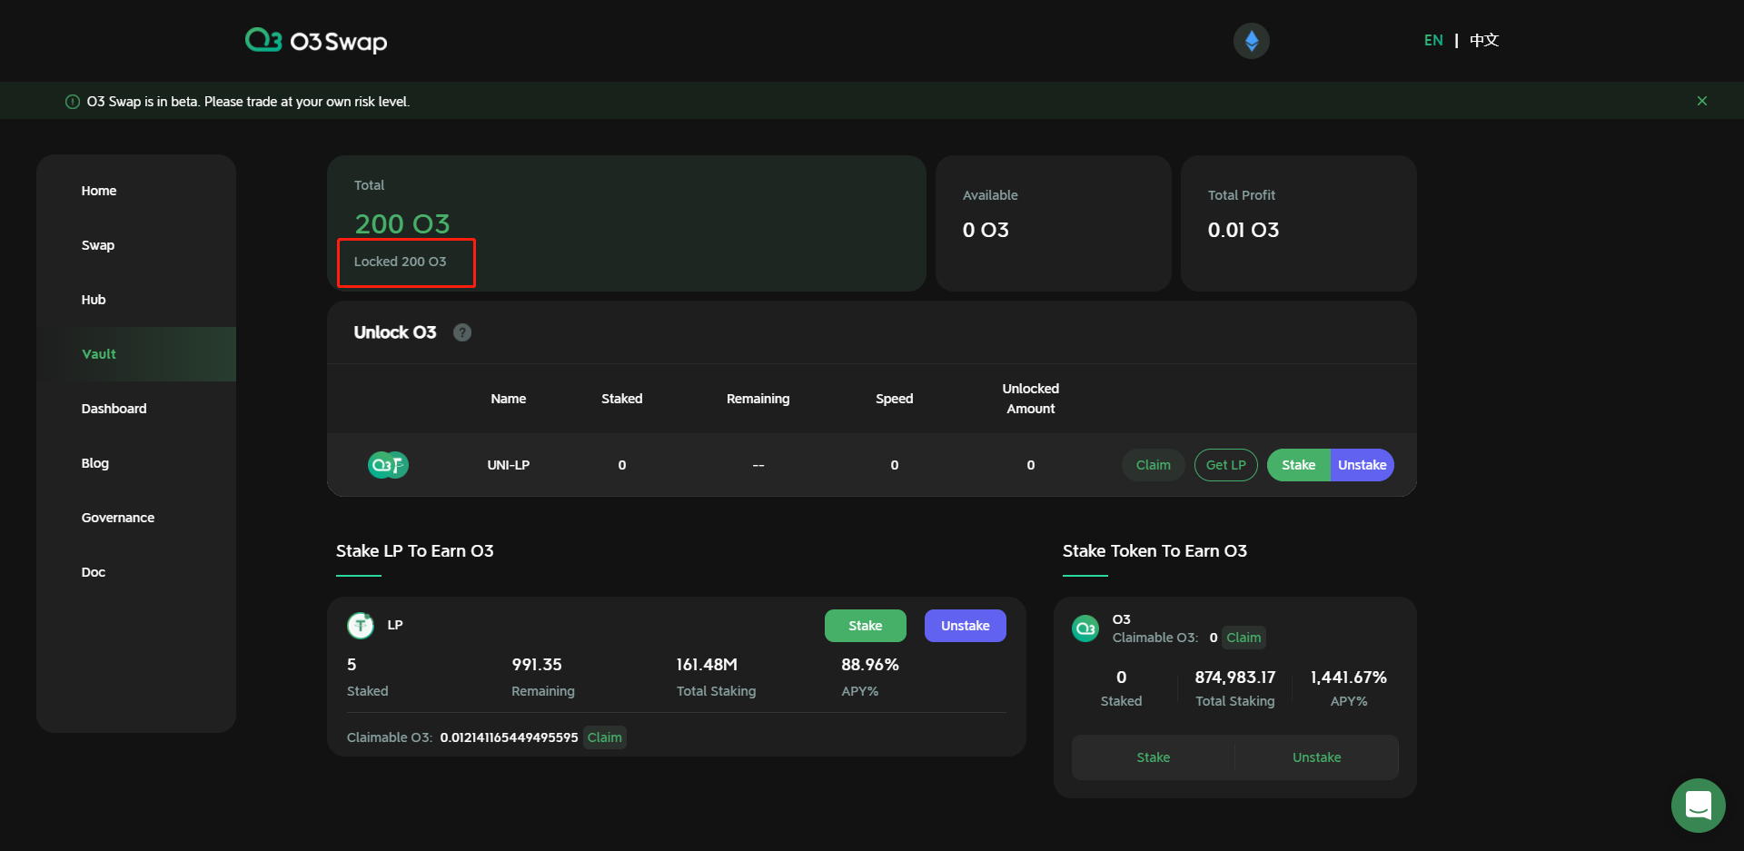The height and width of the screenshot is (851, 1744).
Task: Click the 88.96% APY value
Action: pyautogui.click(x=870, y=665)
